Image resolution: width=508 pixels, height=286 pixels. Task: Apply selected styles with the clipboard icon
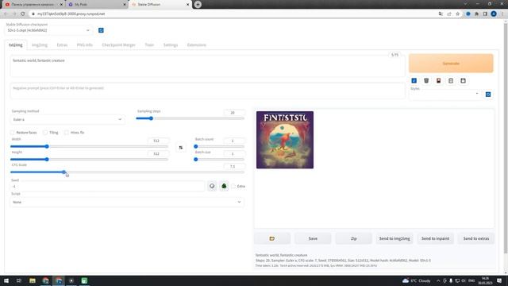point(451,80)
